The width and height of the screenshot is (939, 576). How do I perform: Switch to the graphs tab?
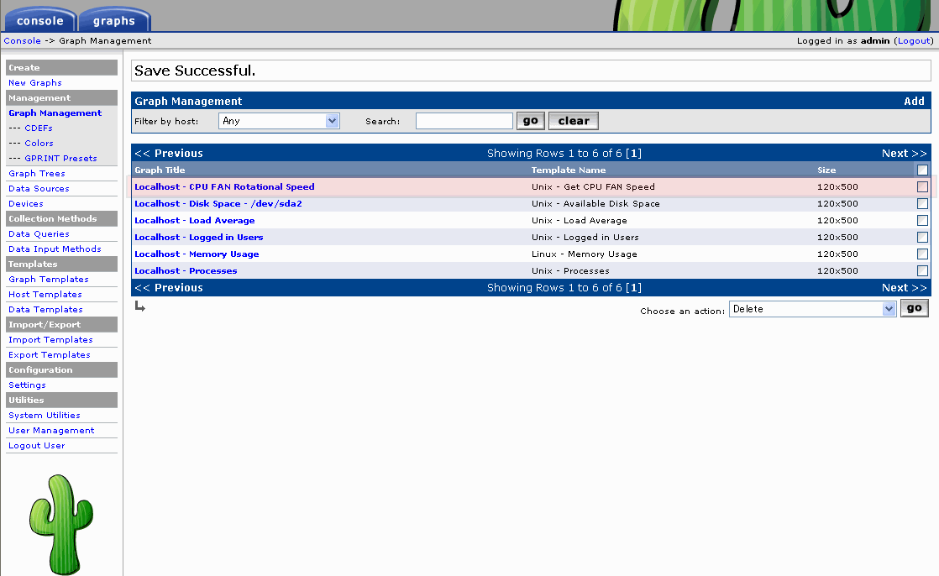pos(114,21)
